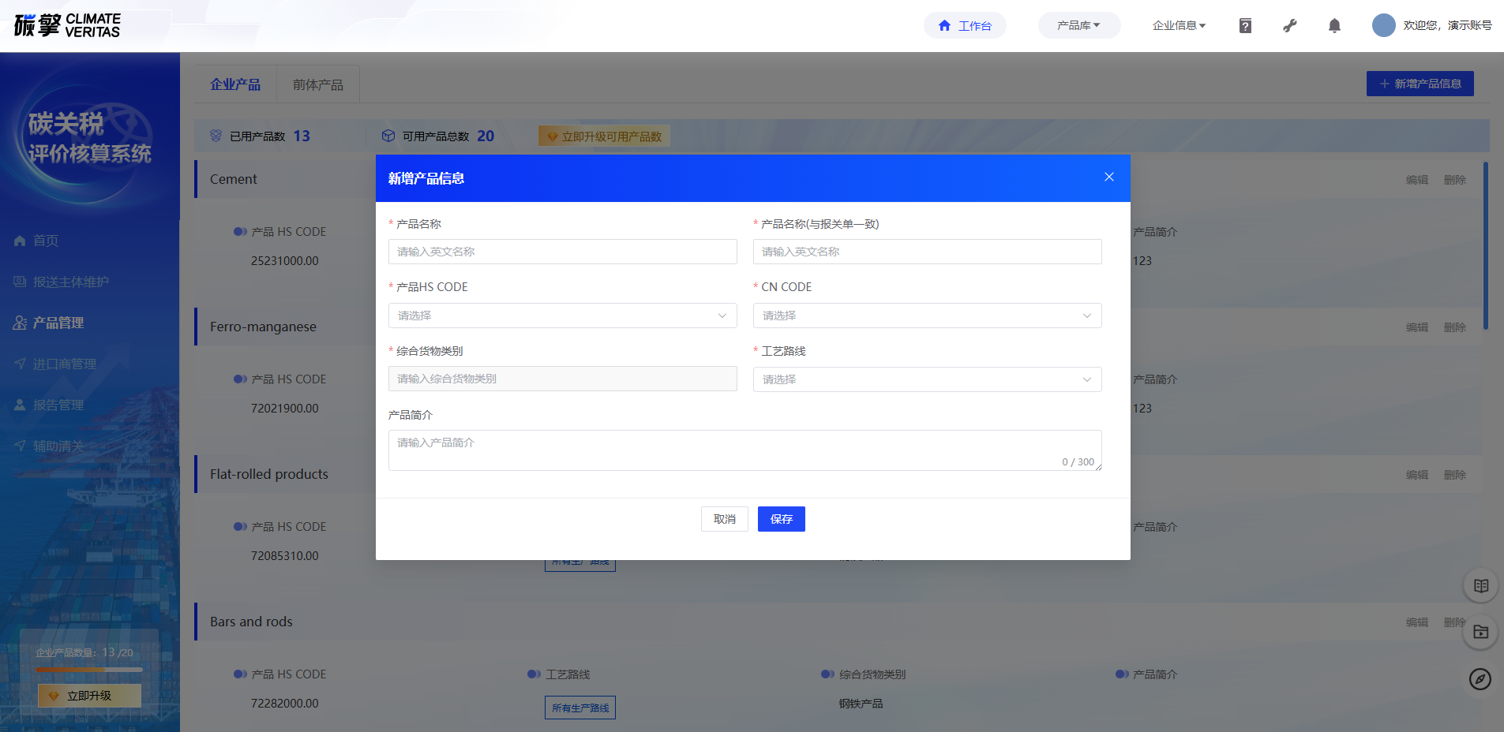The width and height of the screenshot is (1504, 732).
Task: Focus the 产品简介 text area
Action: pos(744,450)
